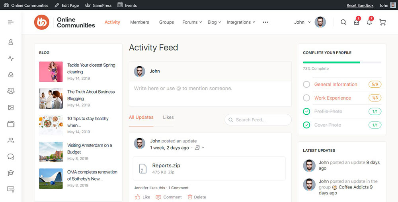Image resolution: width=398 pixels, height=202 pixels.
Task: Go to the Members menu item
Action: pos(140,22)
